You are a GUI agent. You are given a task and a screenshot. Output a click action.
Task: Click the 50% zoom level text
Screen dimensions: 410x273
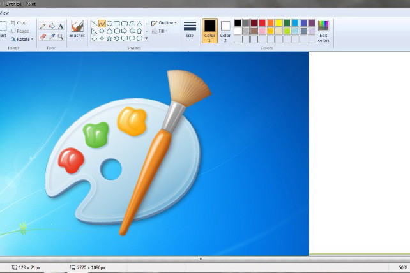pos(403,267)
